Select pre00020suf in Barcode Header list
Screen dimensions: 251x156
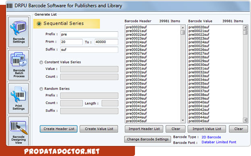(x=136, y=27)
